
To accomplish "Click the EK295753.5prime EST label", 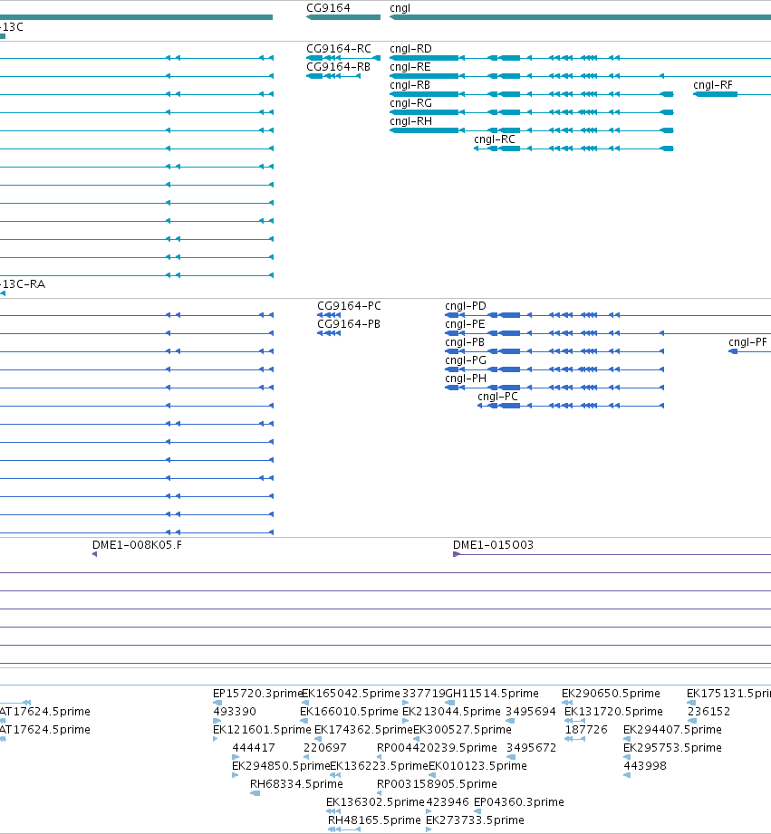I will [672, 747].
